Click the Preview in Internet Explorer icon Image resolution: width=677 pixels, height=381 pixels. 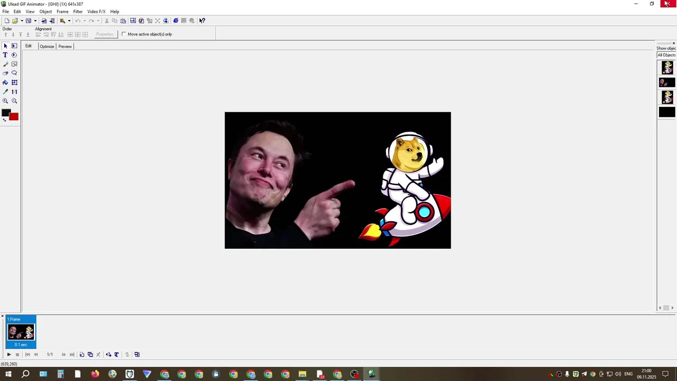[176, 21]
